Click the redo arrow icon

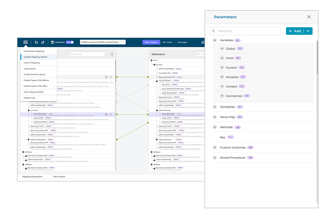click(43, 42)
